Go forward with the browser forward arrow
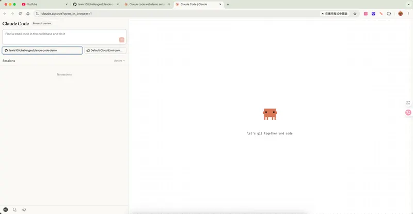The width and height of the screenshot is (413, 214). (x=12, y=14)
